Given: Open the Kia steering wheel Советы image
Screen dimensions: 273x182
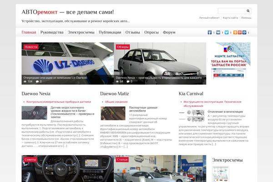Looking at the screenshot, I should [x=67, y=169].
